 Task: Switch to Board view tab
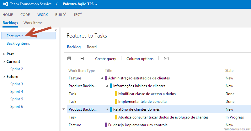tap(92, 47)
